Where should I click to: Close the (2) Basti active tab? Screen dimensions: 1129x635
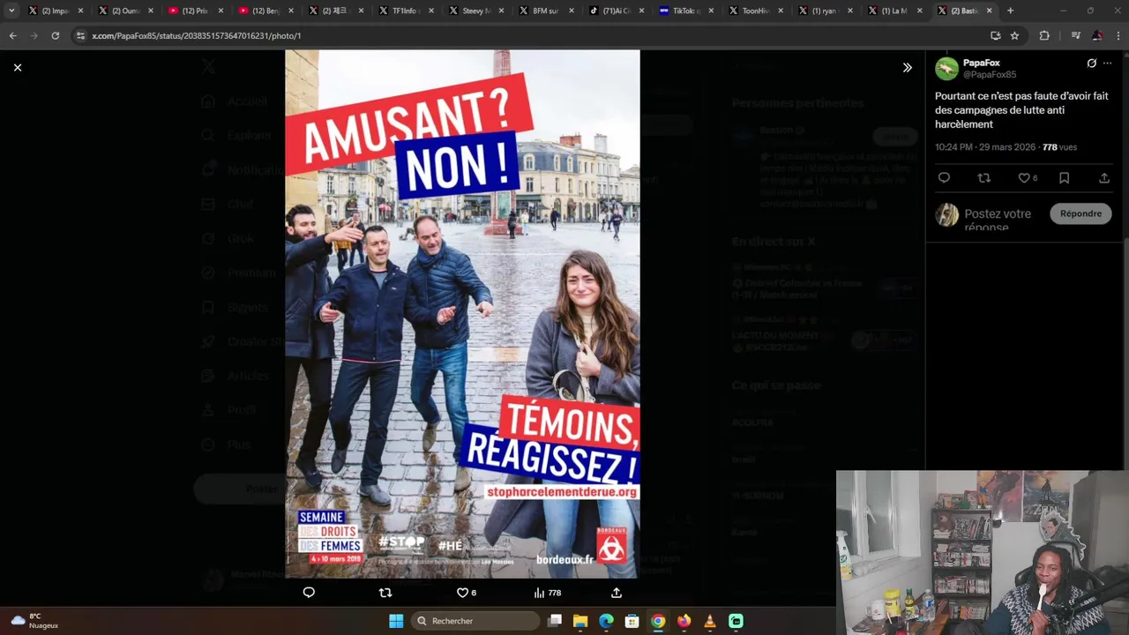click(x=989, y=11)
